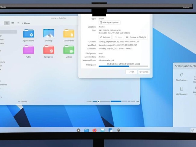Viewport: 196px width, 147px height.
Task: Open the Applications folder
Action: (28, 34)
